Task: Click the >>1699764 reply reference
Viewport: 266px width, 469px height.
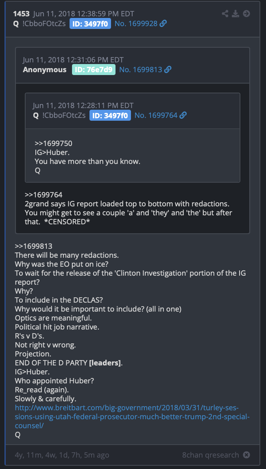Action: pyautogui.click(x=44, y=195)
